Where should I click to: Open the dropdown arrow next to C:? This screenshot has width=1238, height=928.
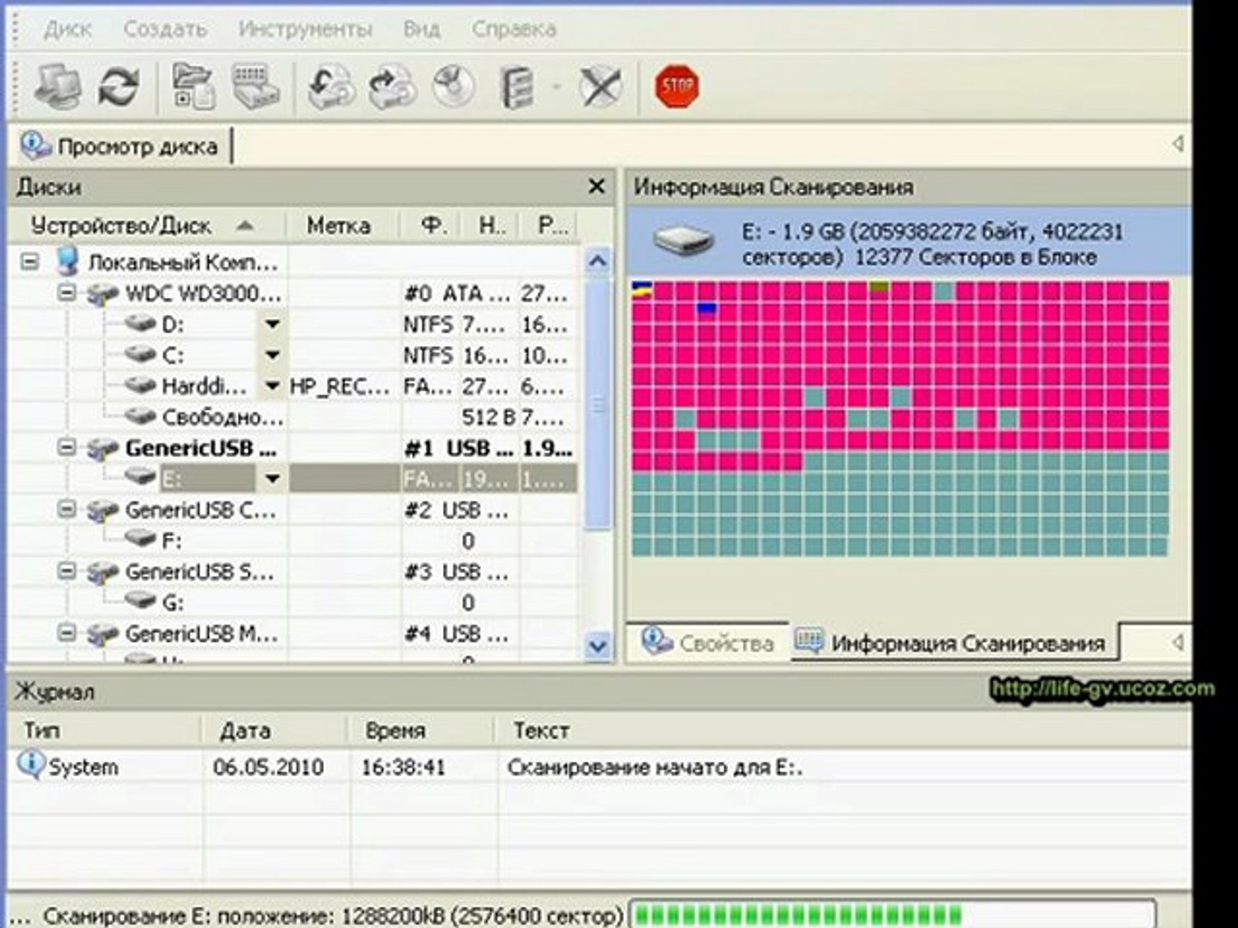pyautogui.click(x=272, y=356)
